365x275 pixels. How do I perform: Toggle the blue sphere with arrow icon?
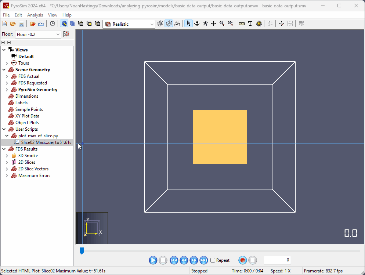point(64,24)
